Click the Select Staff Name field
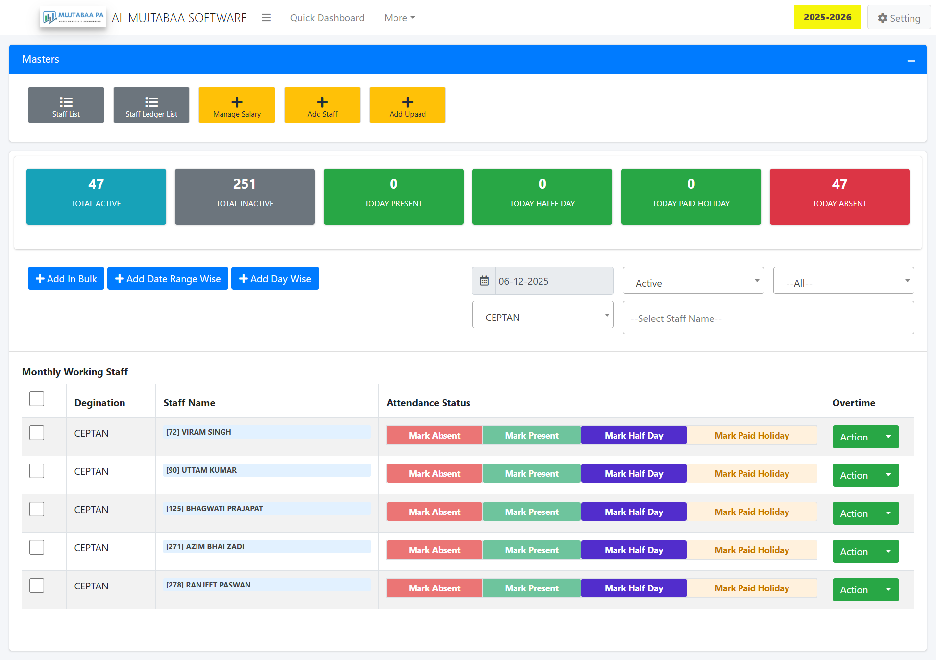Viewport: 936px width, 660px height. click(768, 318)
